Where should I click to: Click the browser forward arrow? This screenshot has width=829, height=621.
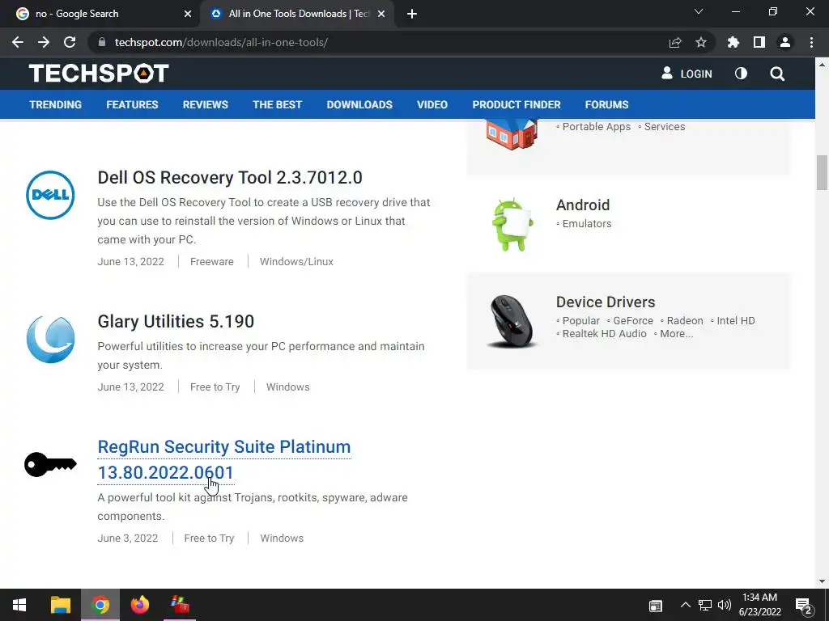[44, 42]
